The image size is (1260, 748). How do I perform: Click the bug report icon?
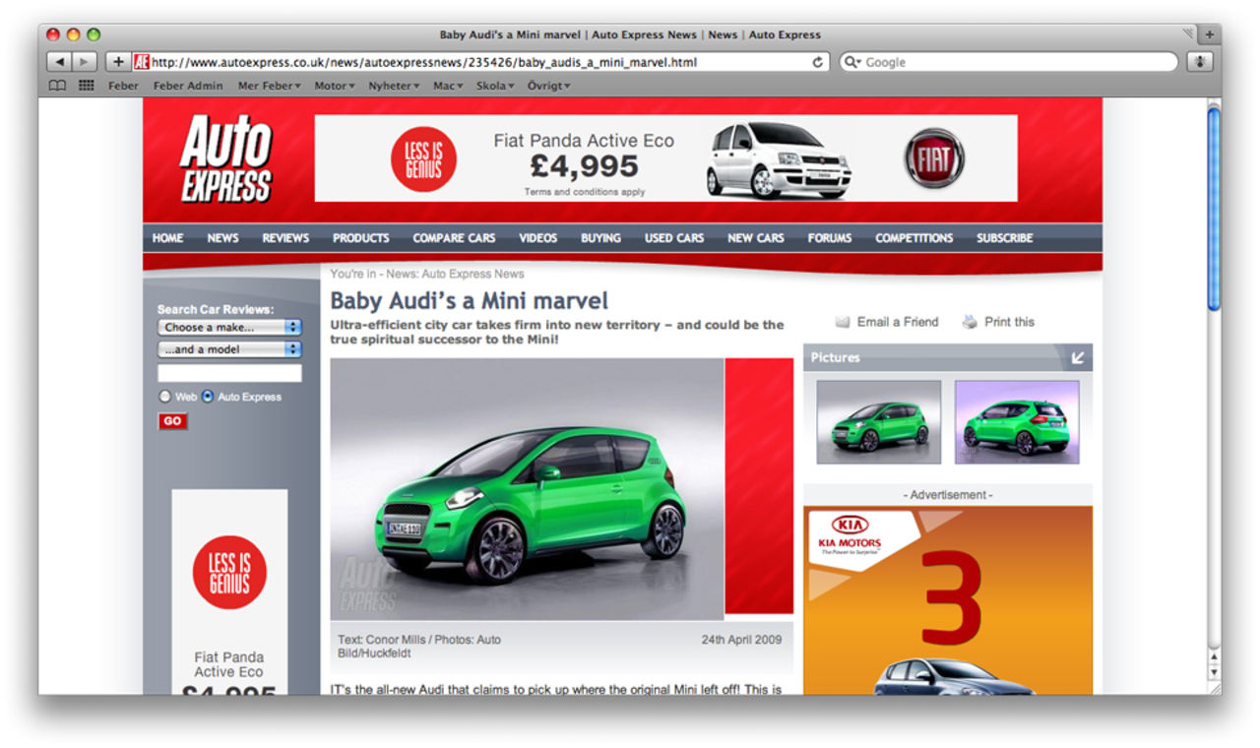1199,62
